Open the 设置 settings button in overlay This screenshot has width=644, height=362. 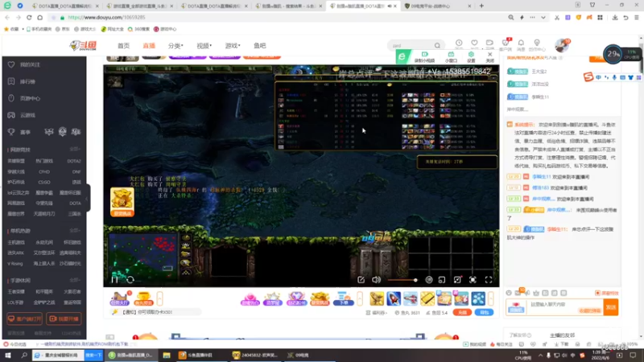pyautogui.click(x=471, y=56)
